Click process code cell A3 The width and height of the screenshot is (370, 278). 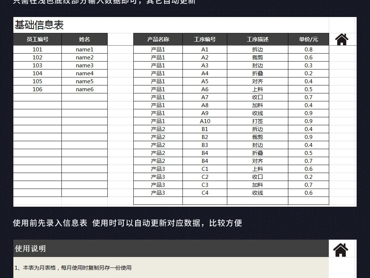pos(205,66)
